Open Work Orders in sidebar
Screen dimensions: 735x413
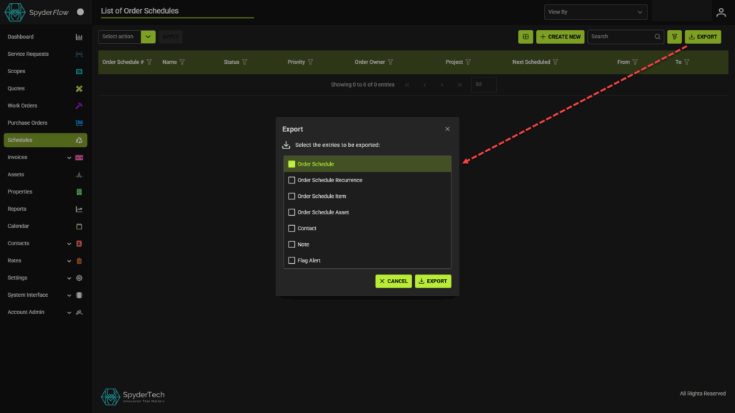pyautogui.click(x=22, y=106)
